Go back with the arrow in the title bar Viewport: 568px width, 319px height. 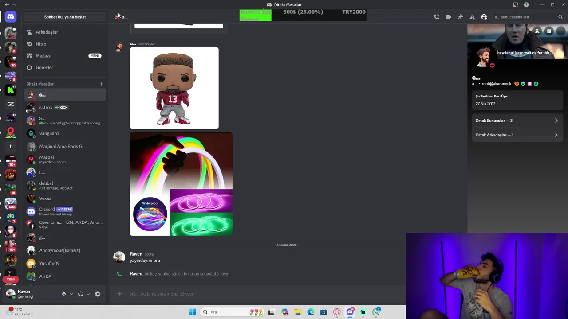coord(7,4)
